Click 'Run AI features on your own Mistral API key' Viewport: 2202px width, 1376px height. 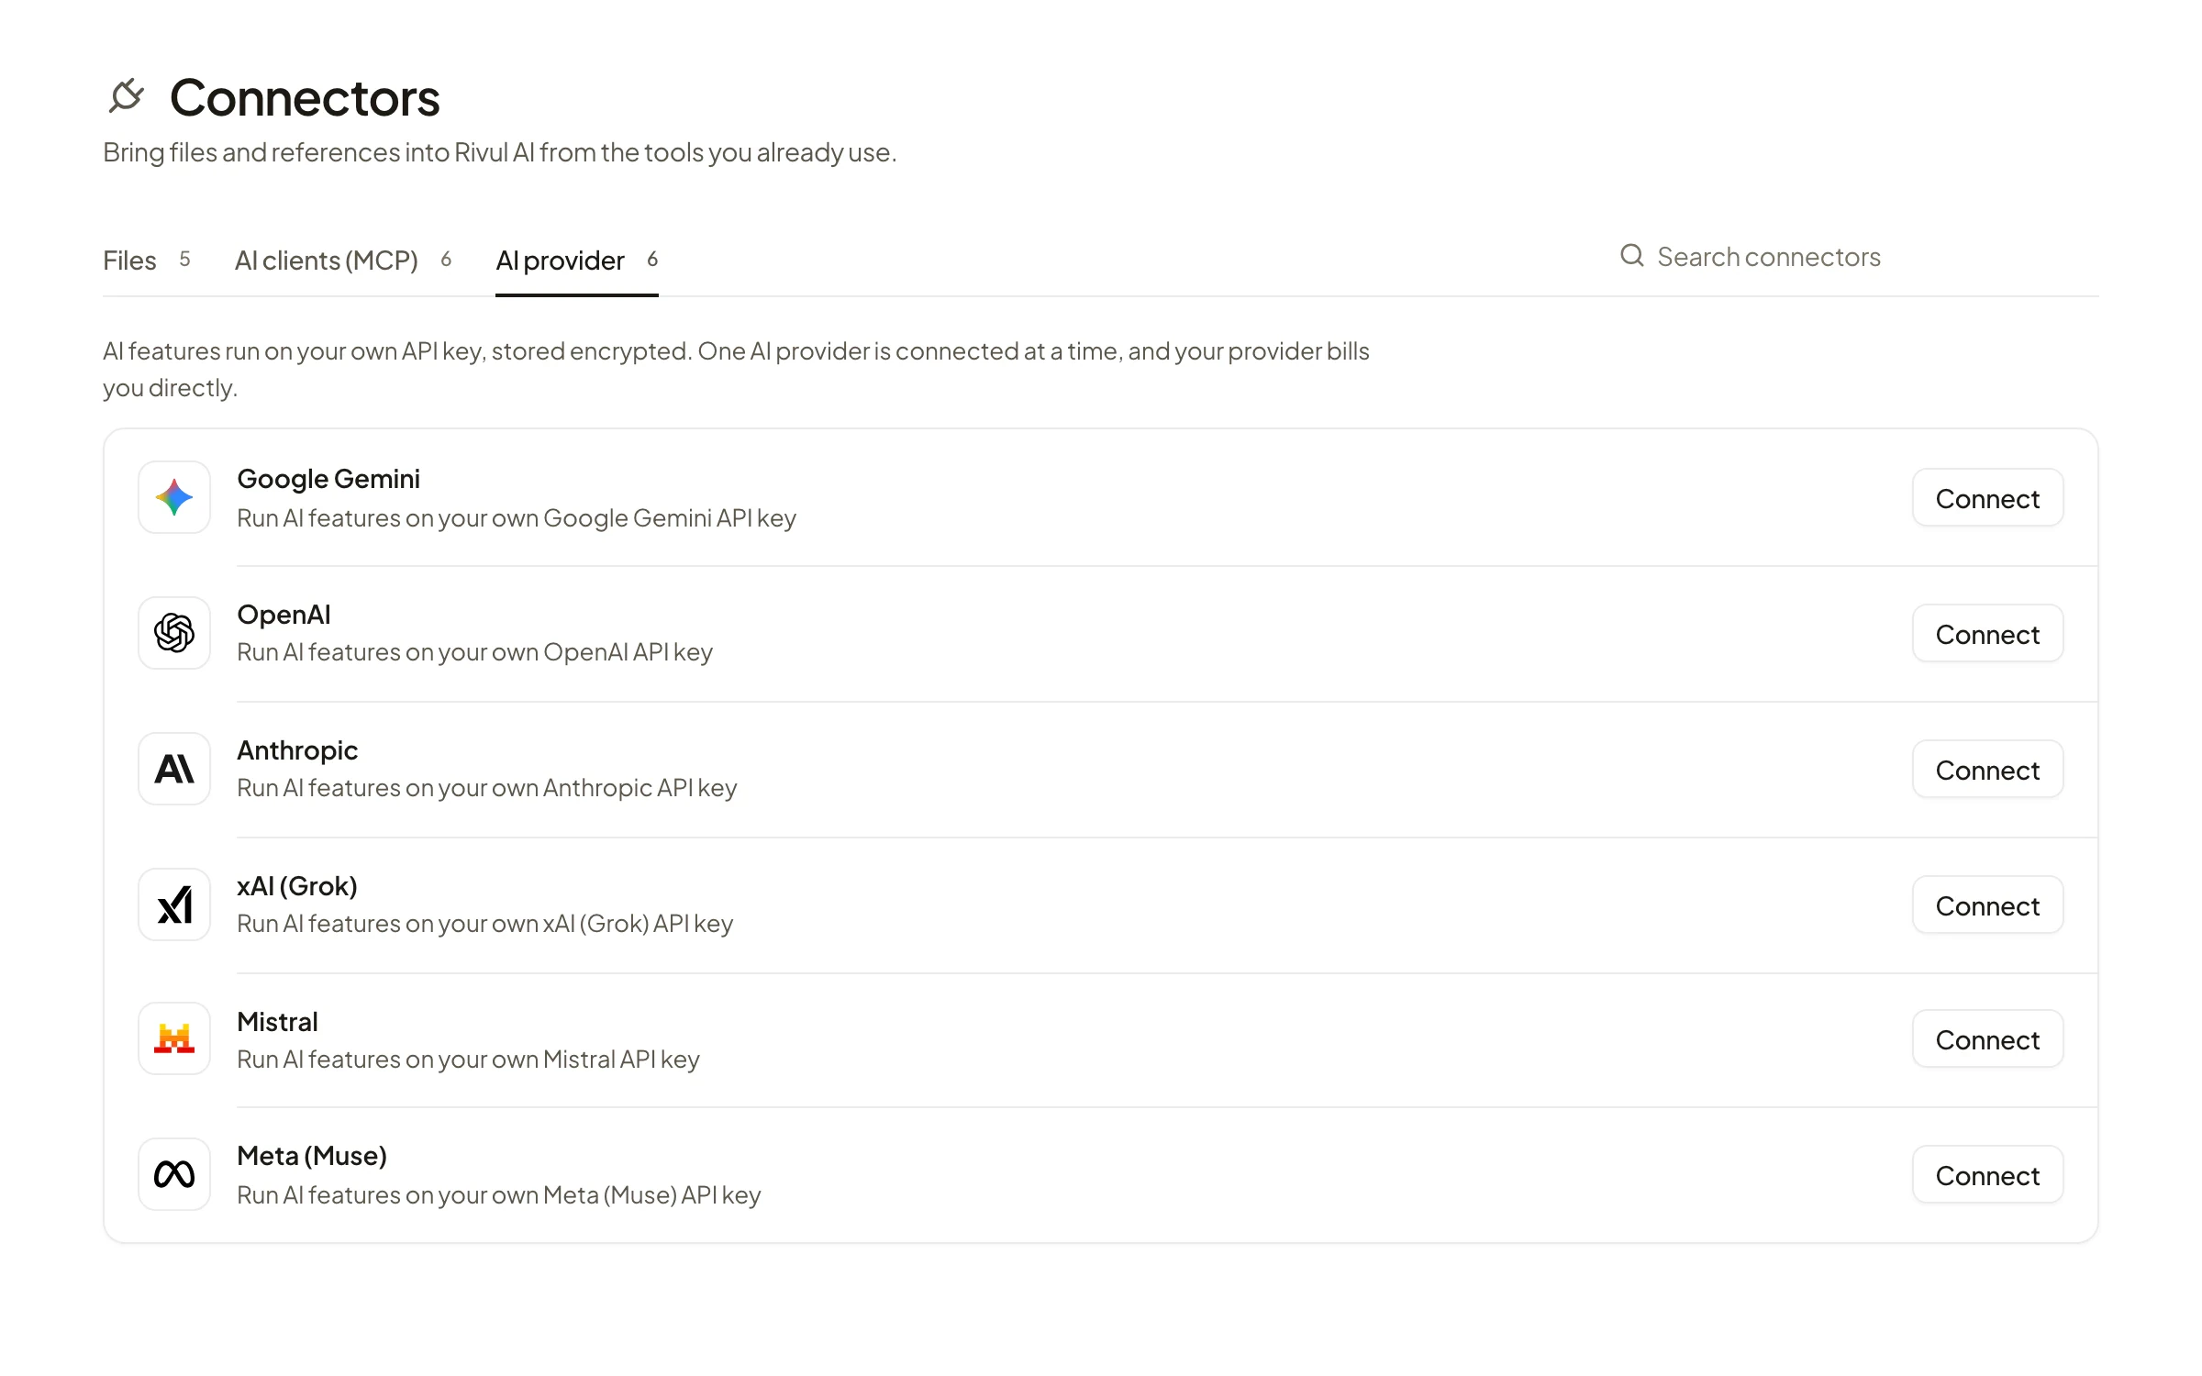click(x=468, y=1060)
